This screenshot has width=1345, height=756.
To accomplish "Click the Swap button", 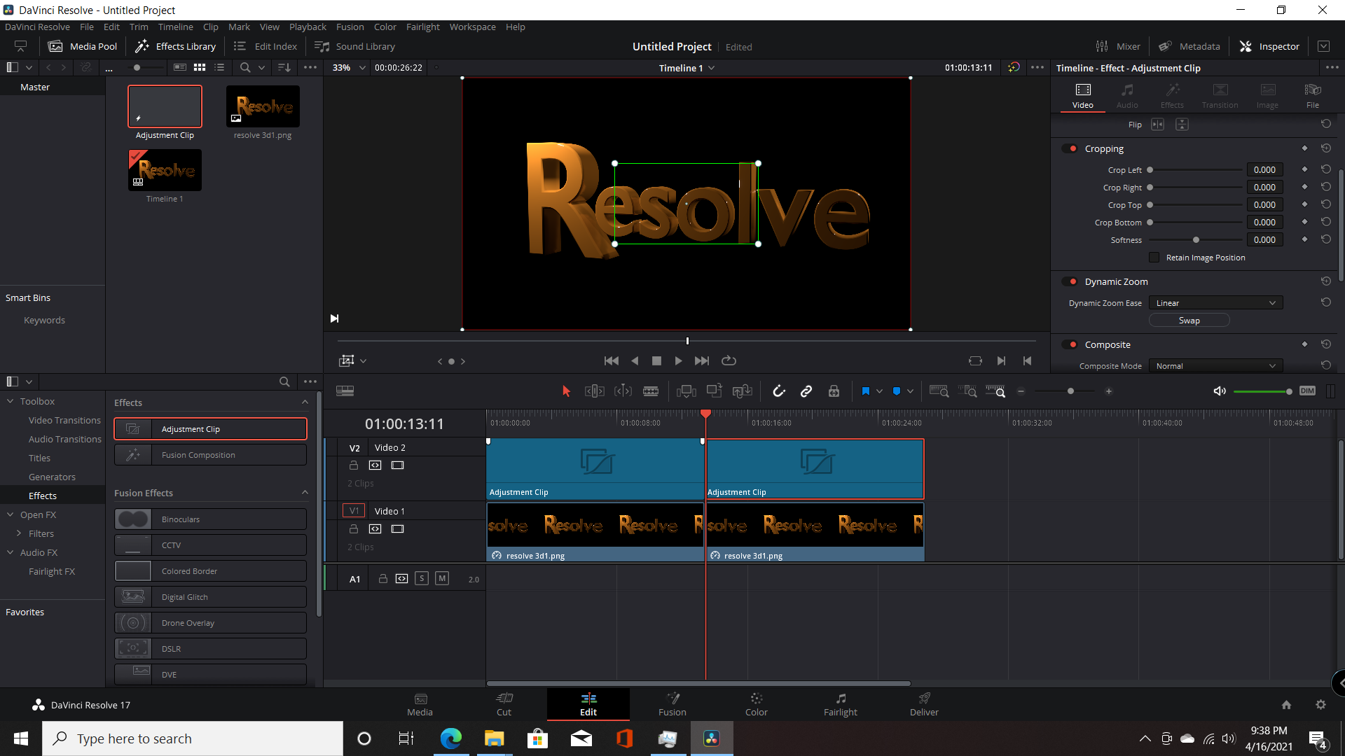I will click(x=1189, y=321).
